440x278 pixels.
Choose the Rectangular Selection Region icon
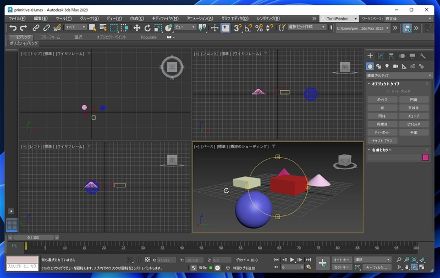pos(114,27)
